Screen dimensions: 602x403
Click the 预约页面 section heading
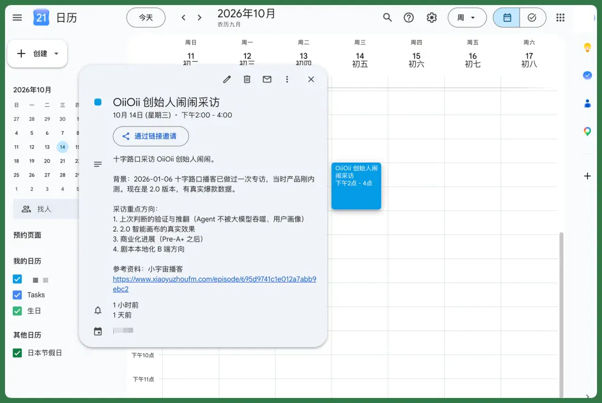coord(27,235)
